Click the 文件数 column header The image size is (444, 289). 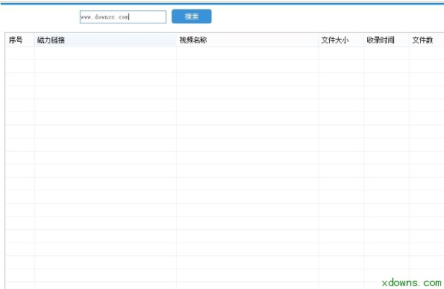(426, 40)
